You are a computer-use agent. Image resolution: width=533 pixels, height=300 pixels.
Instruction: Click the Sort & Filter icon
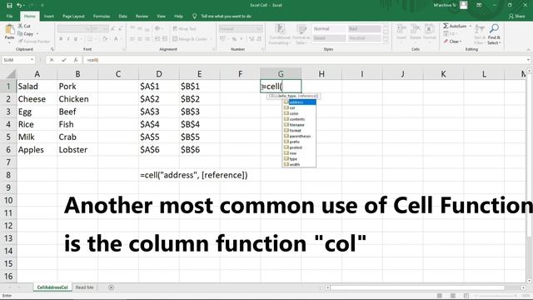480,28
